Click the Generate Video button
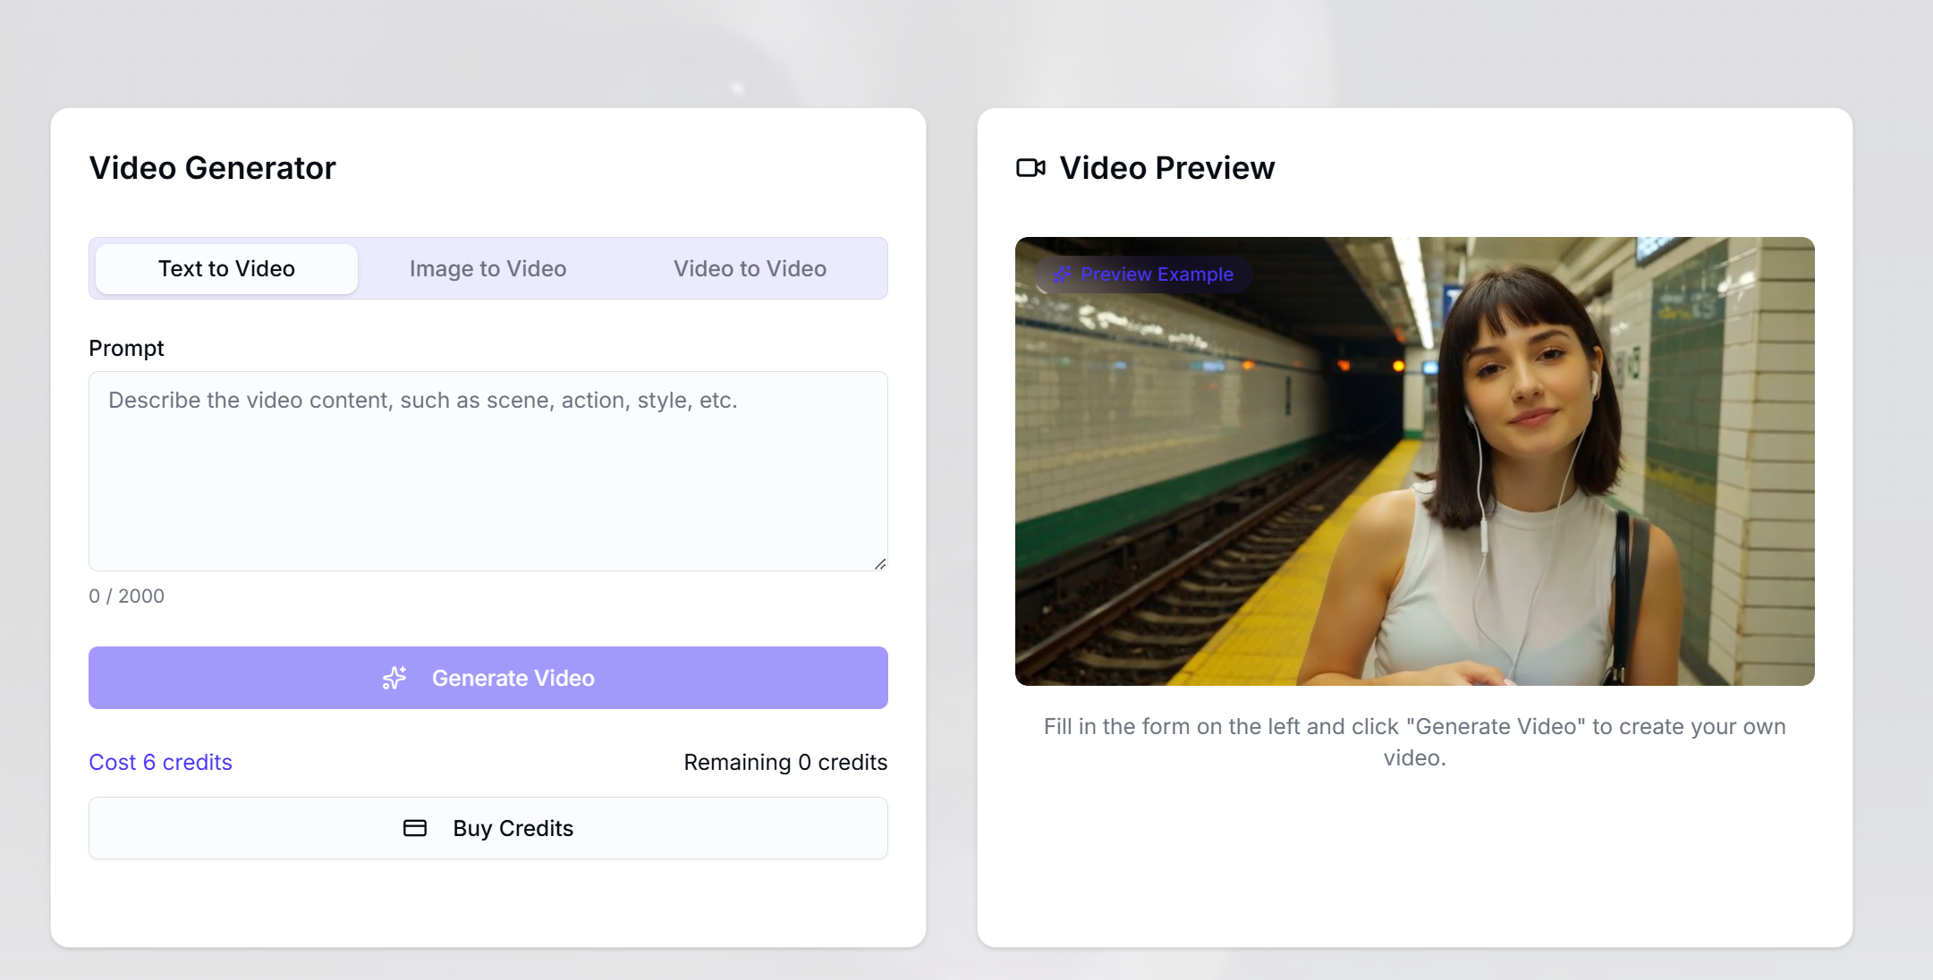1933x980 pixels. tap(488, 678)
